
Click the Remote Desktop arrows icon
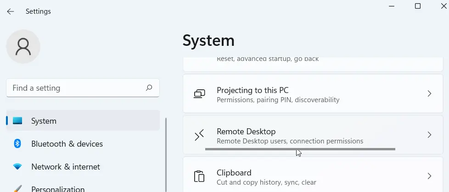point(199,135)
